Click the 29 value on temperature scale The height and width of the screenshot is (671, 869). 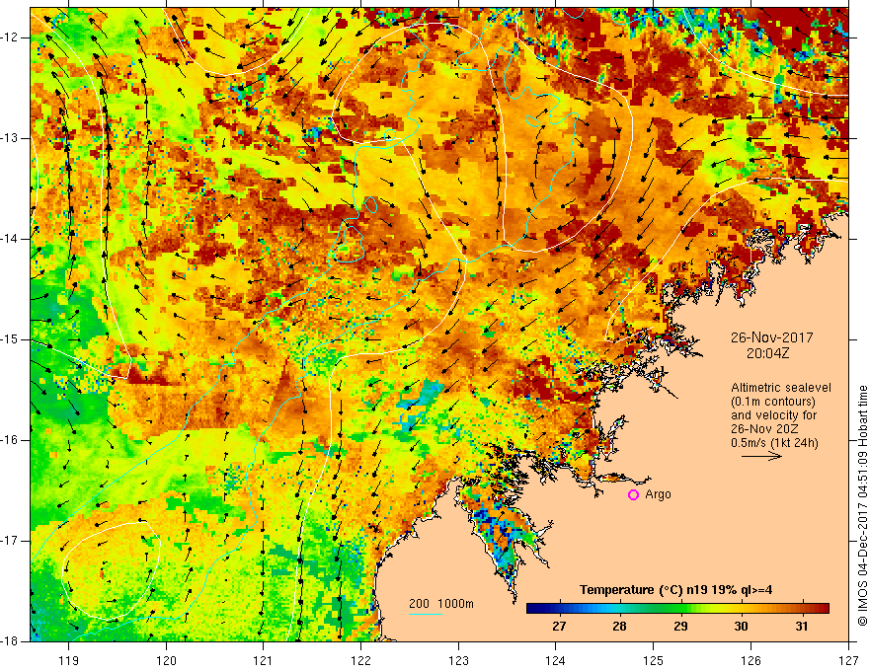(x=680, y=627)
